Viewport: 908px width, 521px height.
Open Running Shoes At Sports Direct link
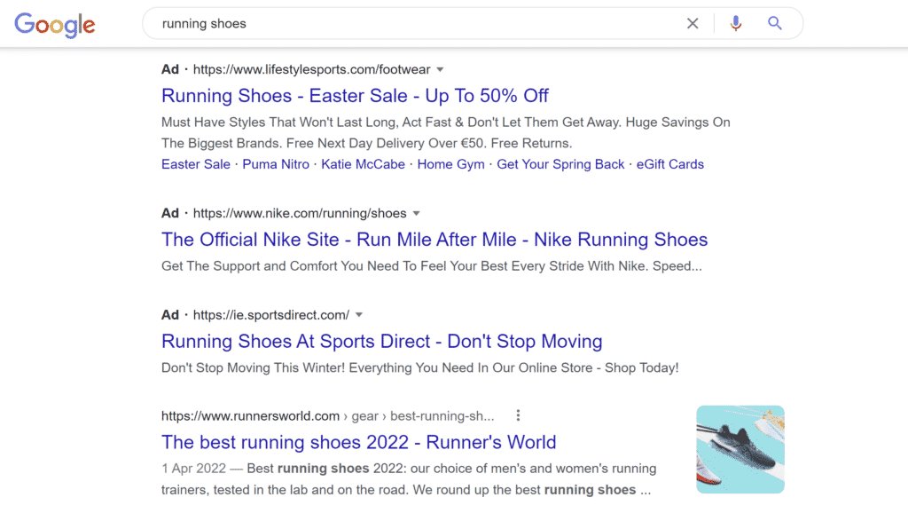click(381, 341)
